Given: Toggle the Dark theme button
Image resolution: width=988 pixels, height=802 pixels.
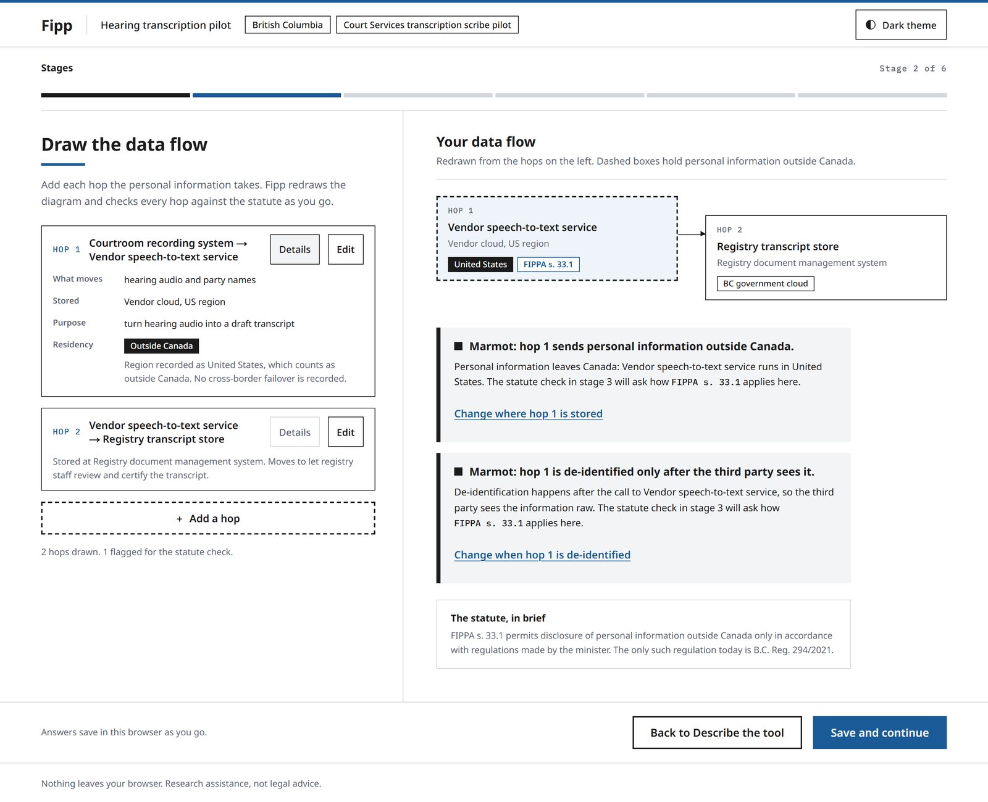Looking at the screenshot, I should tap(900, 25).
